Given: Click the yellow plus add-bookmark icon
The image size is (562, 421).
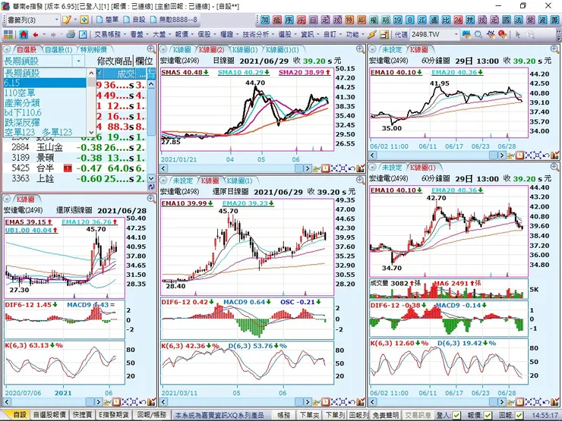Looking at the screenshot, I should point(84,20).
